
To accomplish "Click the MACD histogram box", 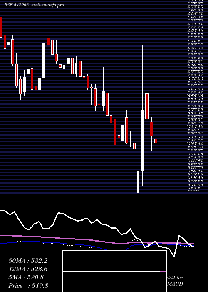I will pos(114,271).
